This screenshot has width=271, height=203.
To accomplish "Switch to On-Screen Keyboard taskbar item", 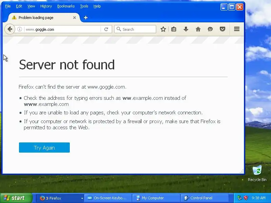I will (108, 198).
